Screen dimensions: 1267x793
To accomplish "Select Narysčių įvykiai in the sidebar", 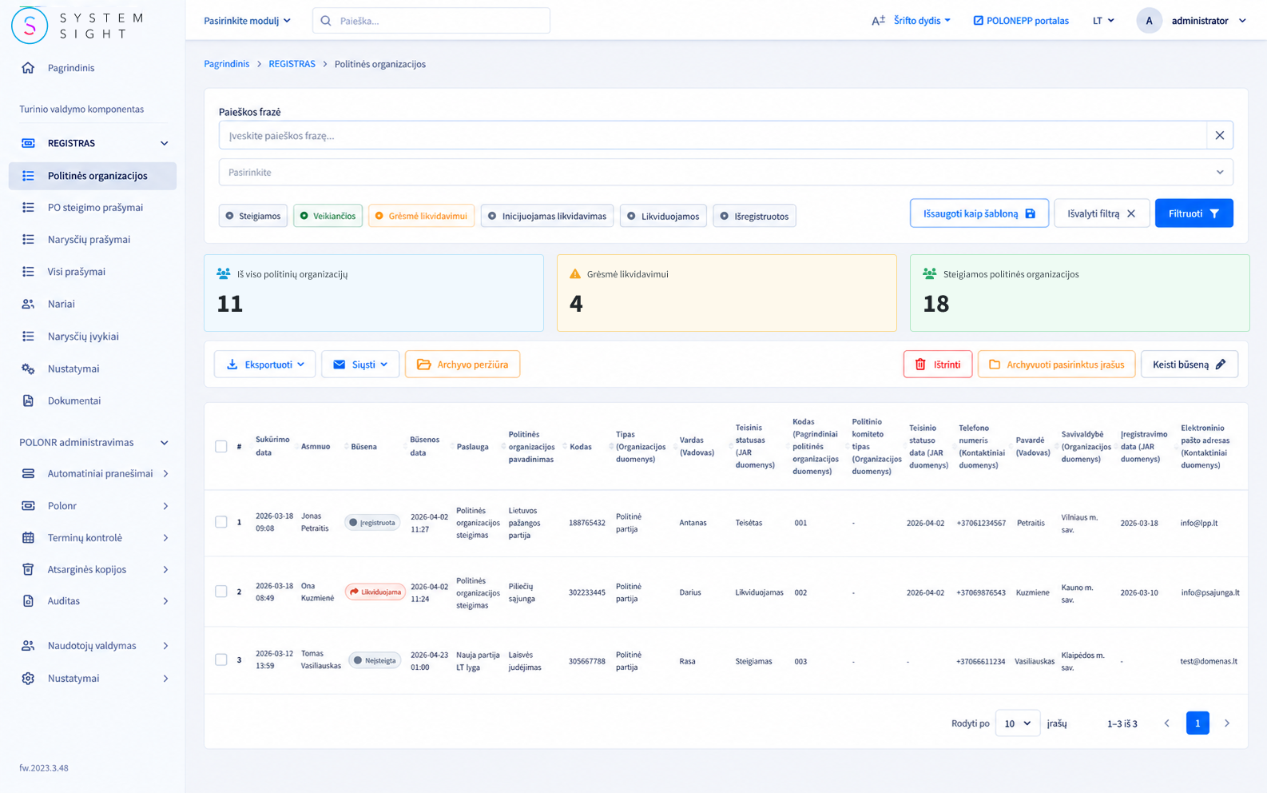I will (83, 337).
